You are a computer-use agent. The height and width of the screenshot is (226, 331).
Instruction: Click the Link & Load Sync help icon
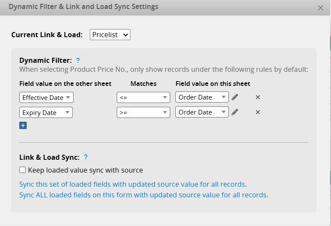click(86, 157)
